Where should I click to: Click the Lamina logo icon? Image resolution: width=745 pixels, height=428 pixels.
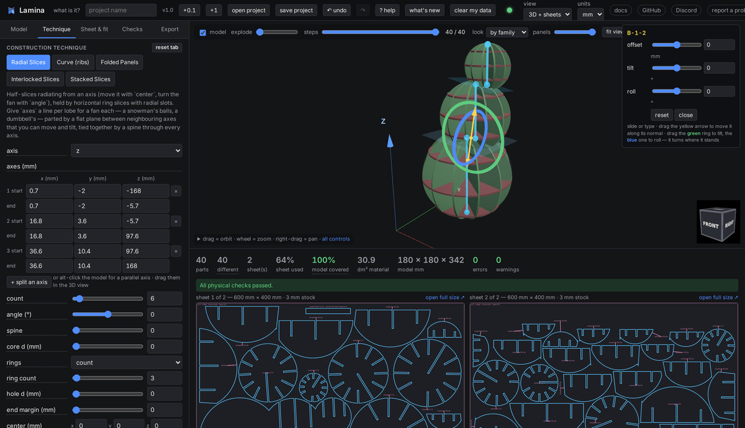point(11,10)
